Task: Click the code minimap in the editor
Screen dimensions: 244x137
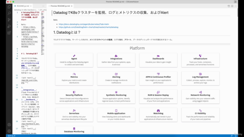Action: point(43,33)
